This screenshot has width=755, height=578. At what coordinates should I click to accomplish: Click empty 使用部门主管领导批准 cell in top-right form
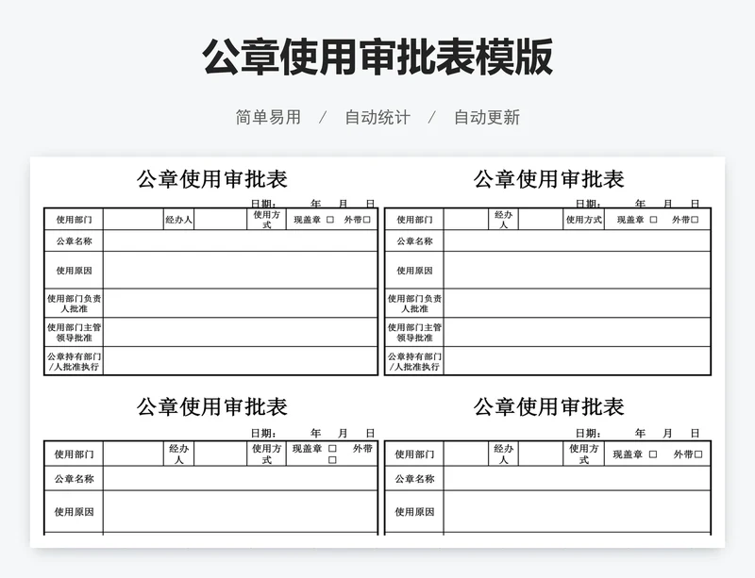coord(577,332)
